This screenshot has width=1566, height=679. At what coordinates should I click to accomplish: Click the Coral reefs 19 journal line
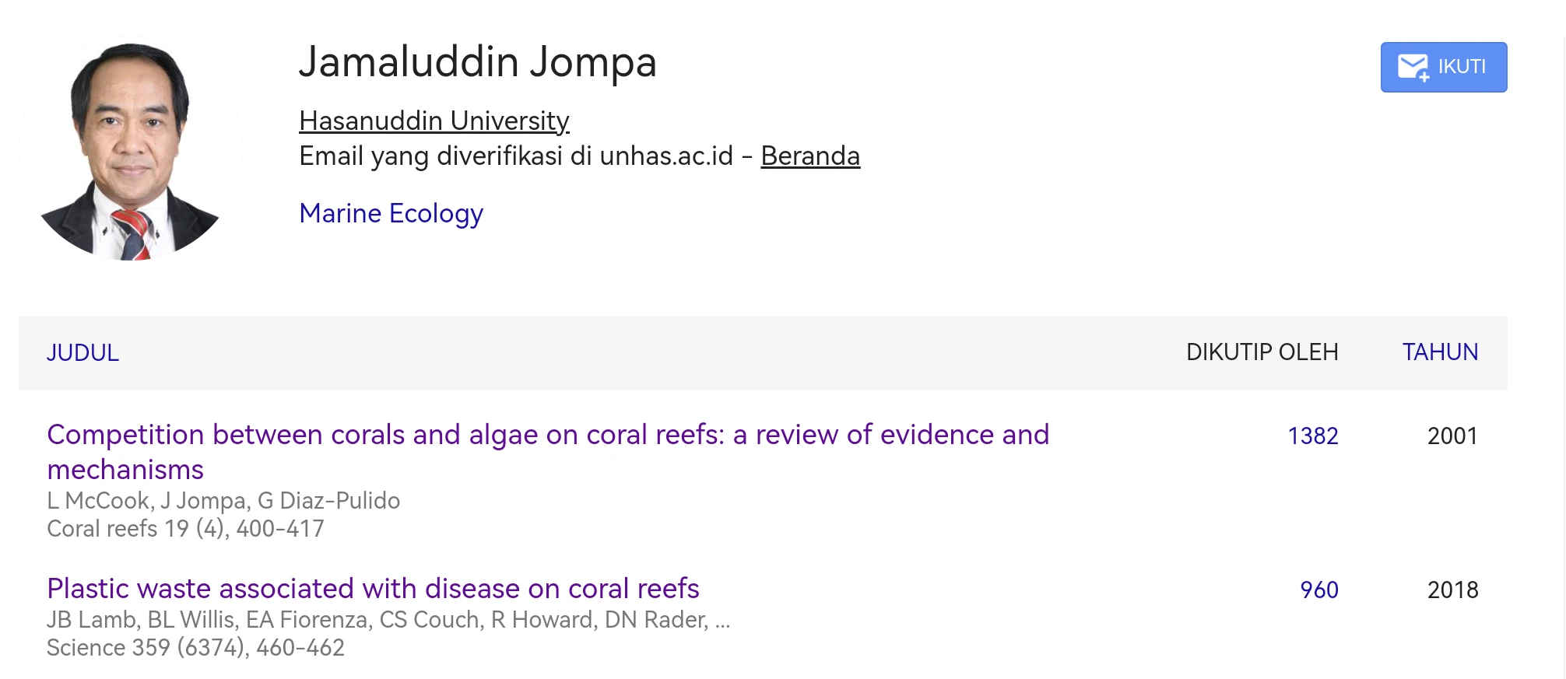(x=185, y=529)
